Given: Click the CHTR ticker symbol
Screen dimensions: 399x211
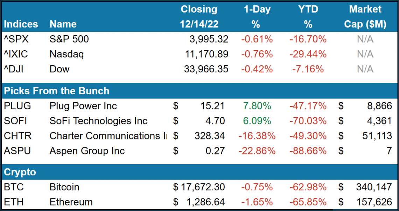Looking at the screenshot, I should 17,136.
